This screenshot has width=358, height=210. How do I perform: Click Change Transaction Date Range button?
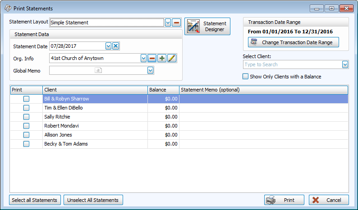point(294,42)
